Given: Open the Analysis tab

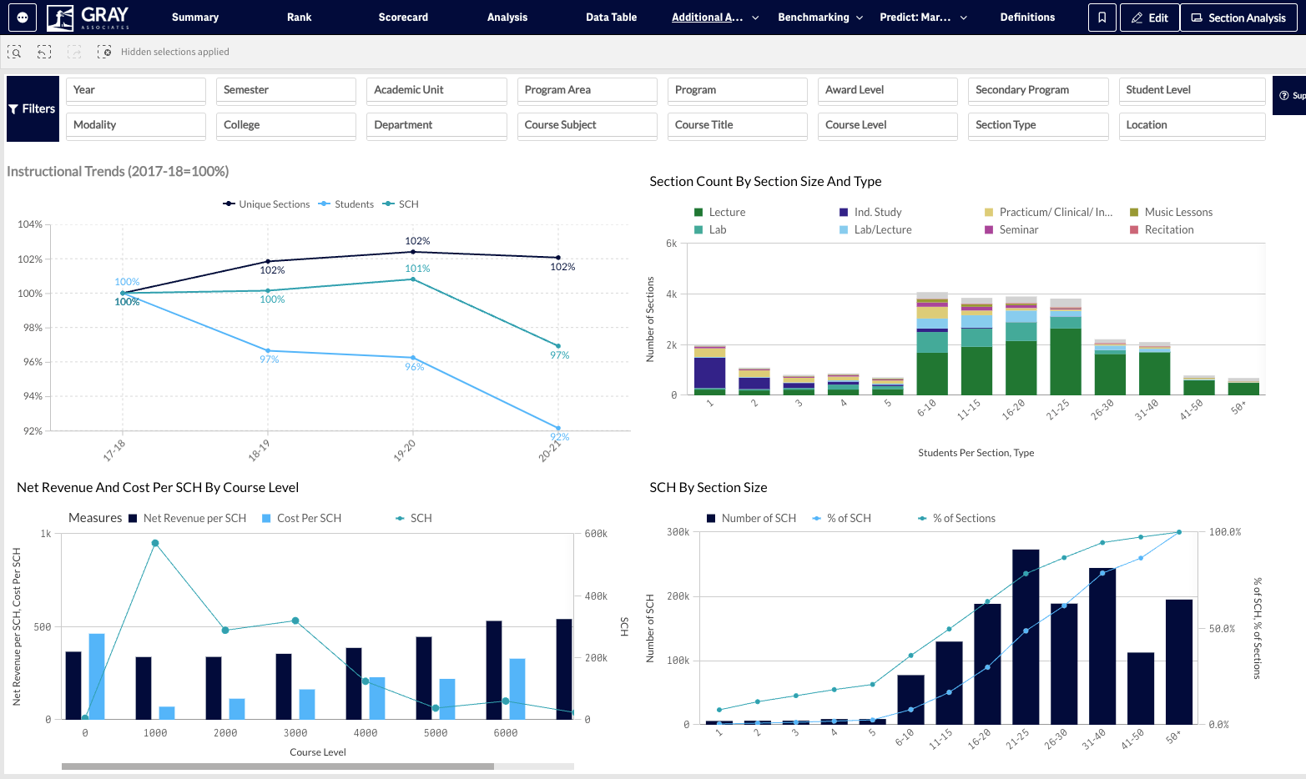Looking at the screenshot, I should point(507,18).
